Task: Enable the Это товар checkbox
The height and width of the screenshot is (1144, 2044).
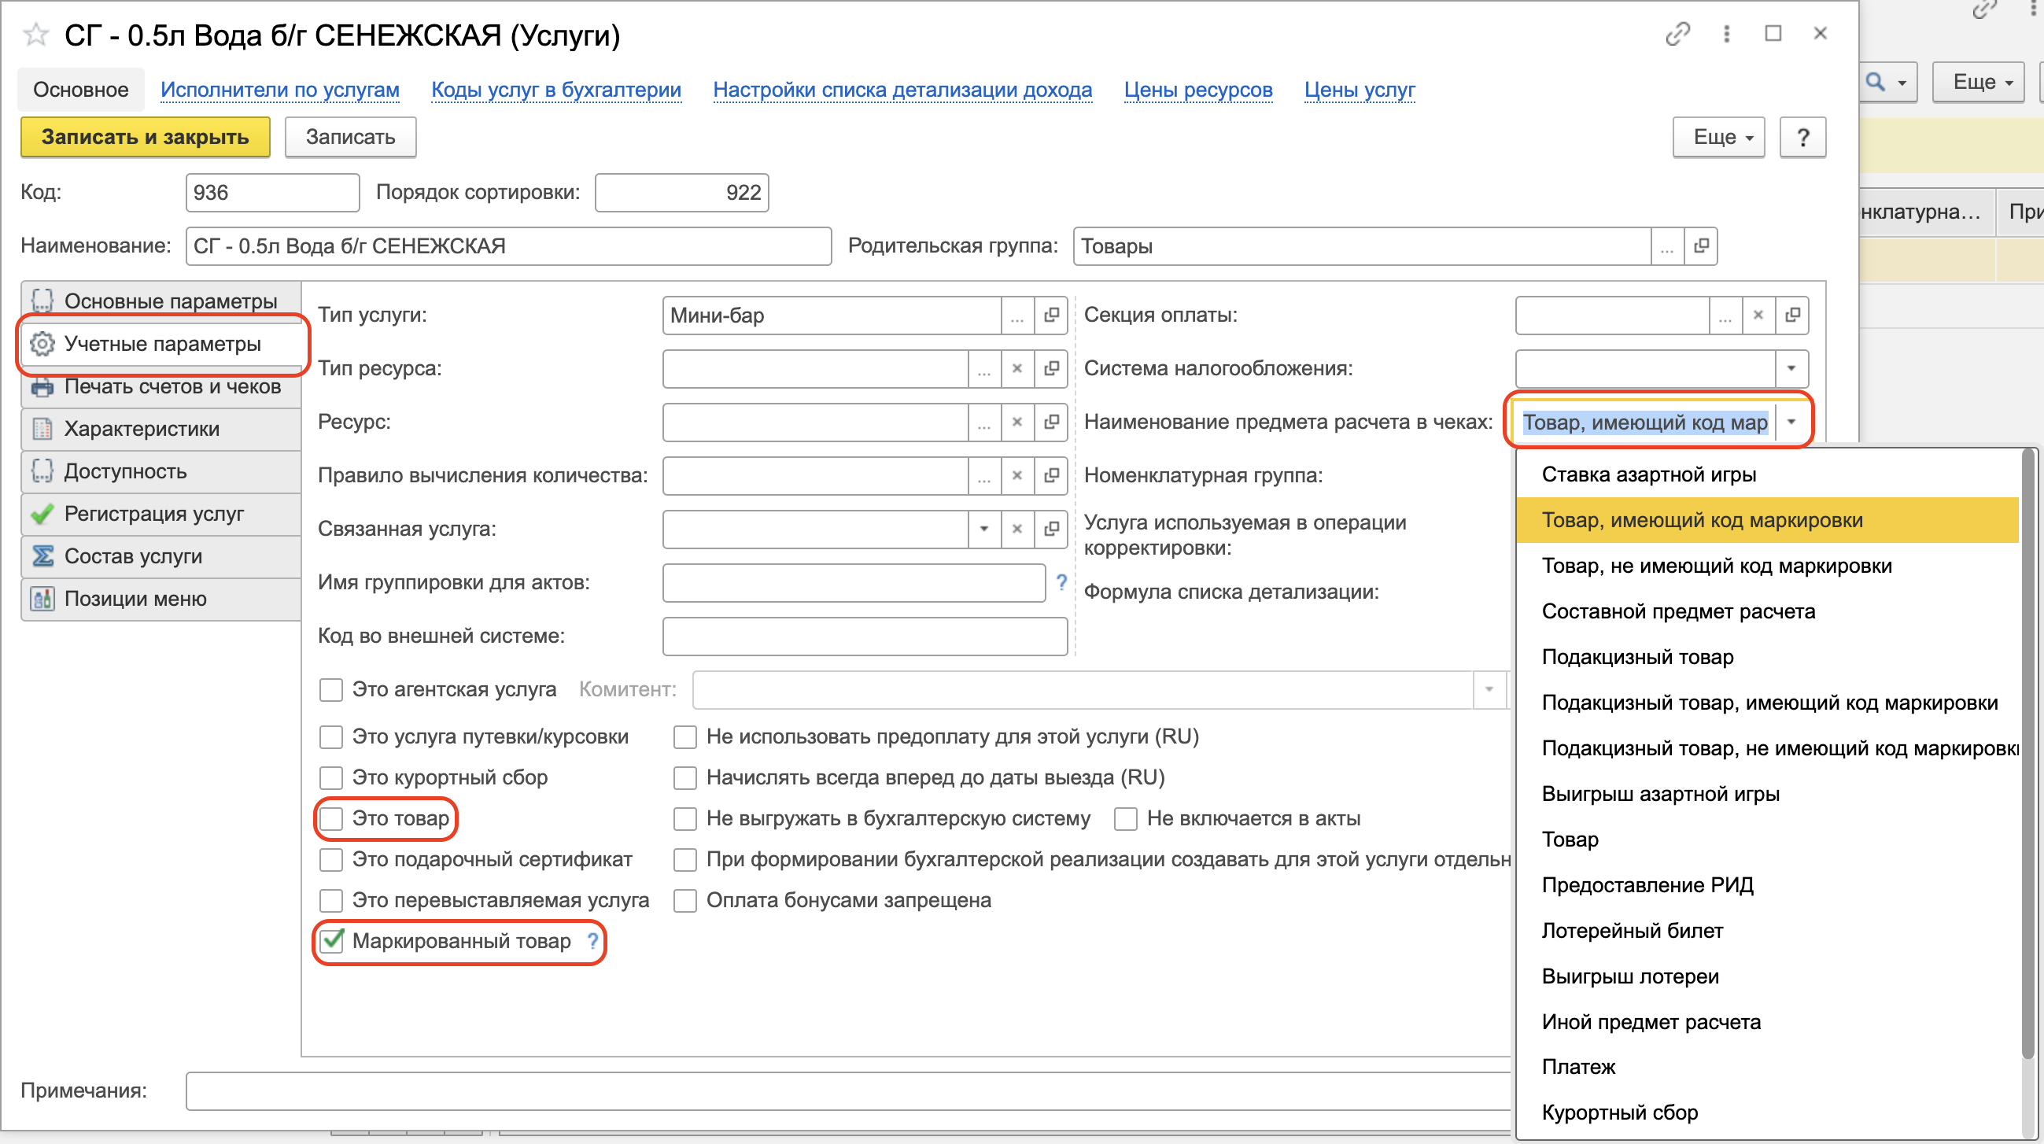Action: [x=331, y=819]
